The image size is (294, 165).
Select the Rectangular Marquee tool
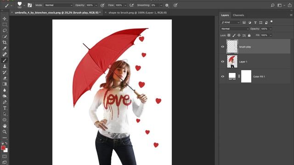(5, 24)
